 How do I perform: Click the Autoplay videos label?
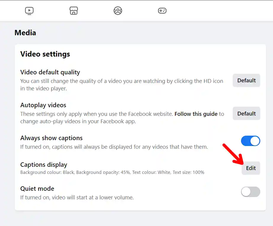pos(43,105)
